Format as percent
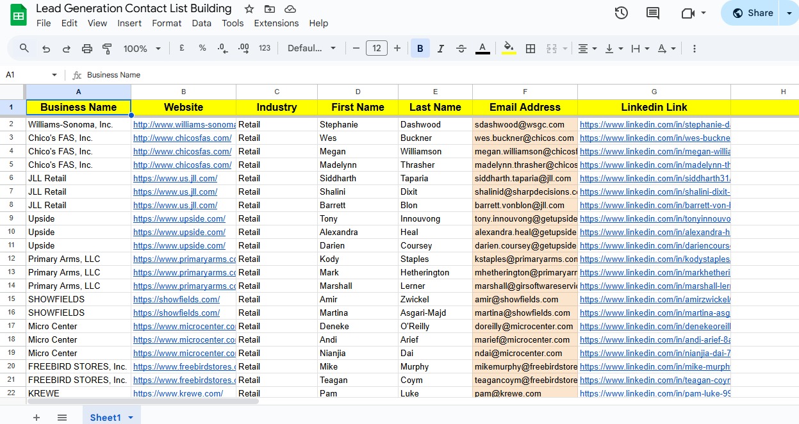The image size is (799, 424). [202, 48]
